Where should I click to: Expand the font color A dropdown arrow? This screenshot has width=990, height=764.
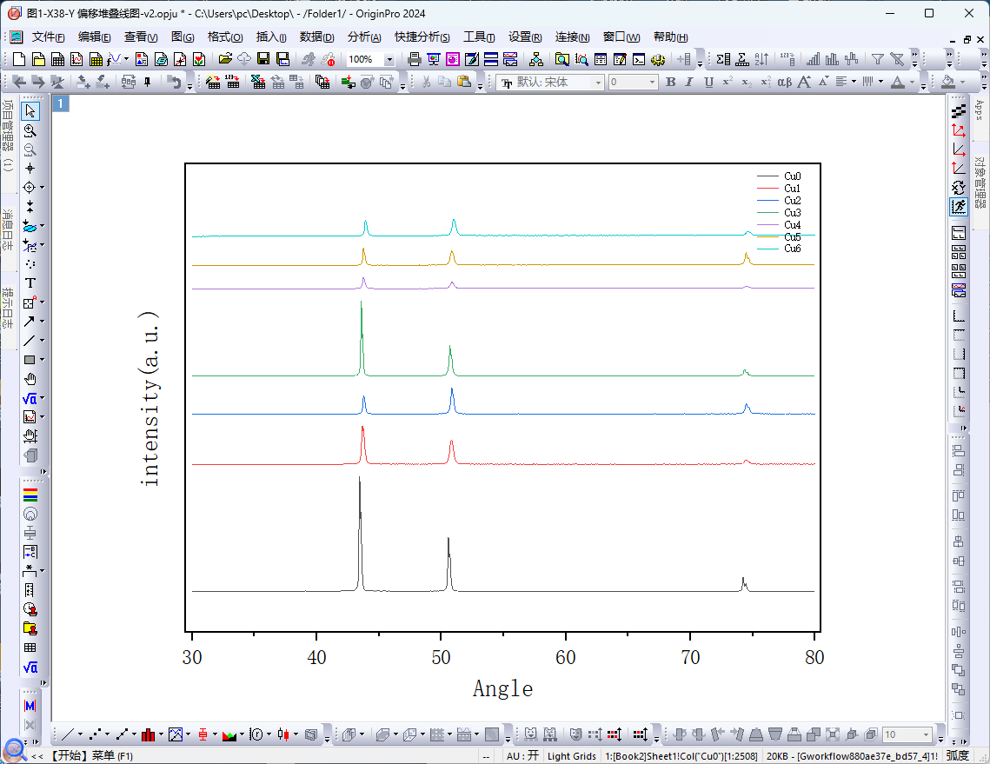tap(912, 82)
